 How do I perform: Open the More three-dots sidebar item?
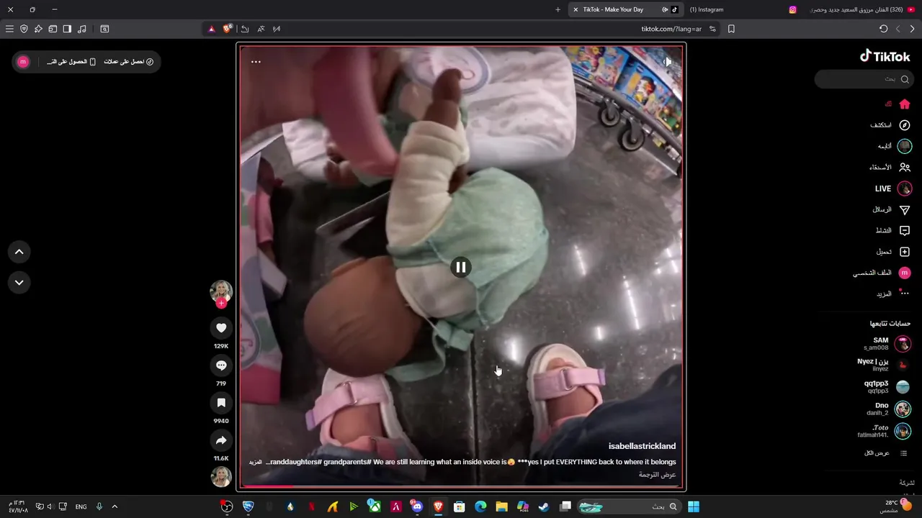(893, 294)
